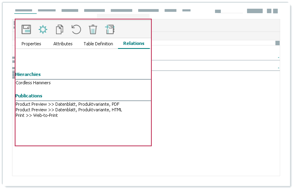The width and height of the screenshot is (294, 190).
Task: Click the Reset circular arrow icon
Action: pyautogui.click(x=76, y=29)
